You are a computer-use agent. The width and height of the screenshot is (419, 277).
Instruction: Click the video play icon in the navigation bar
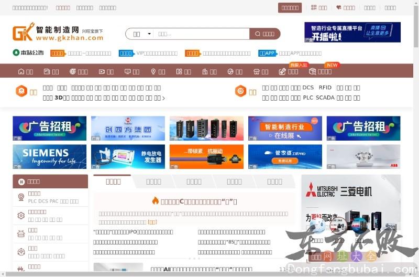102,71
